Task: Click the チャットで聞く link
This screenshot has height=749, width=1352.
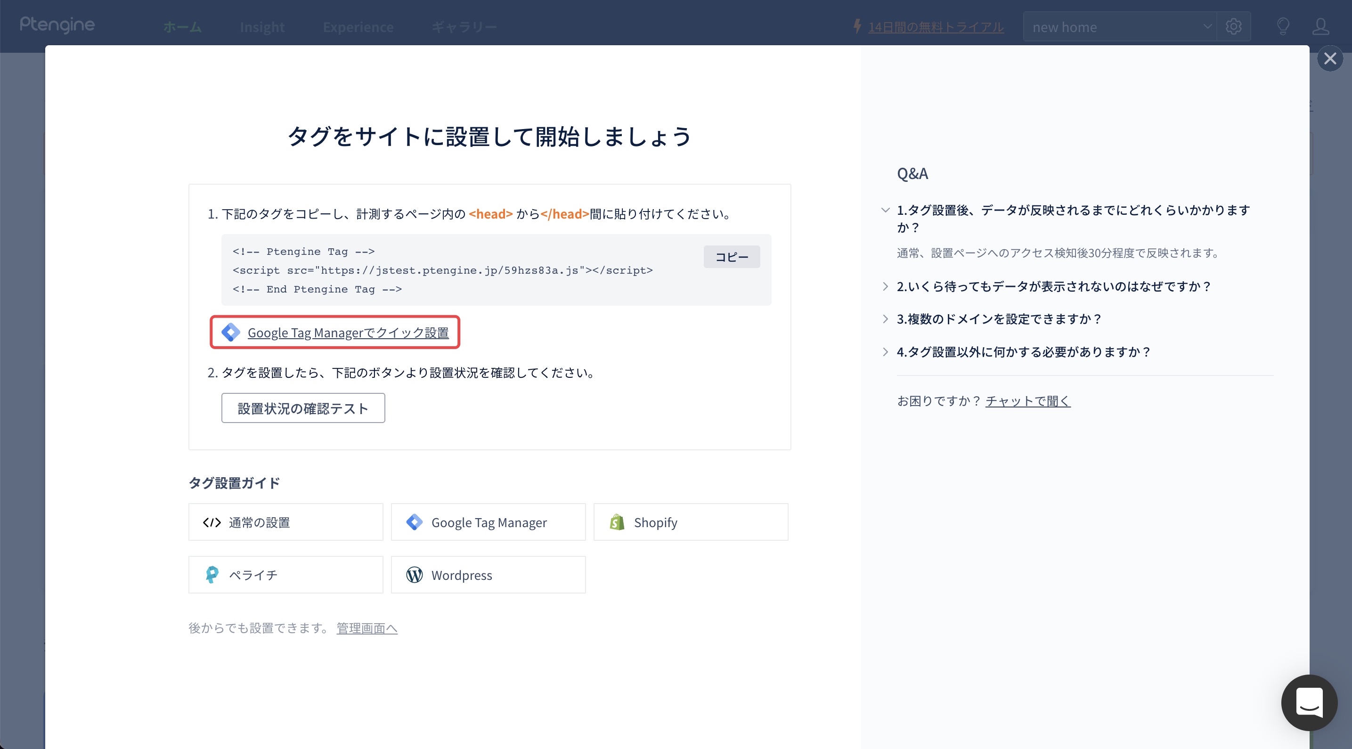Action: point(1027,401)
